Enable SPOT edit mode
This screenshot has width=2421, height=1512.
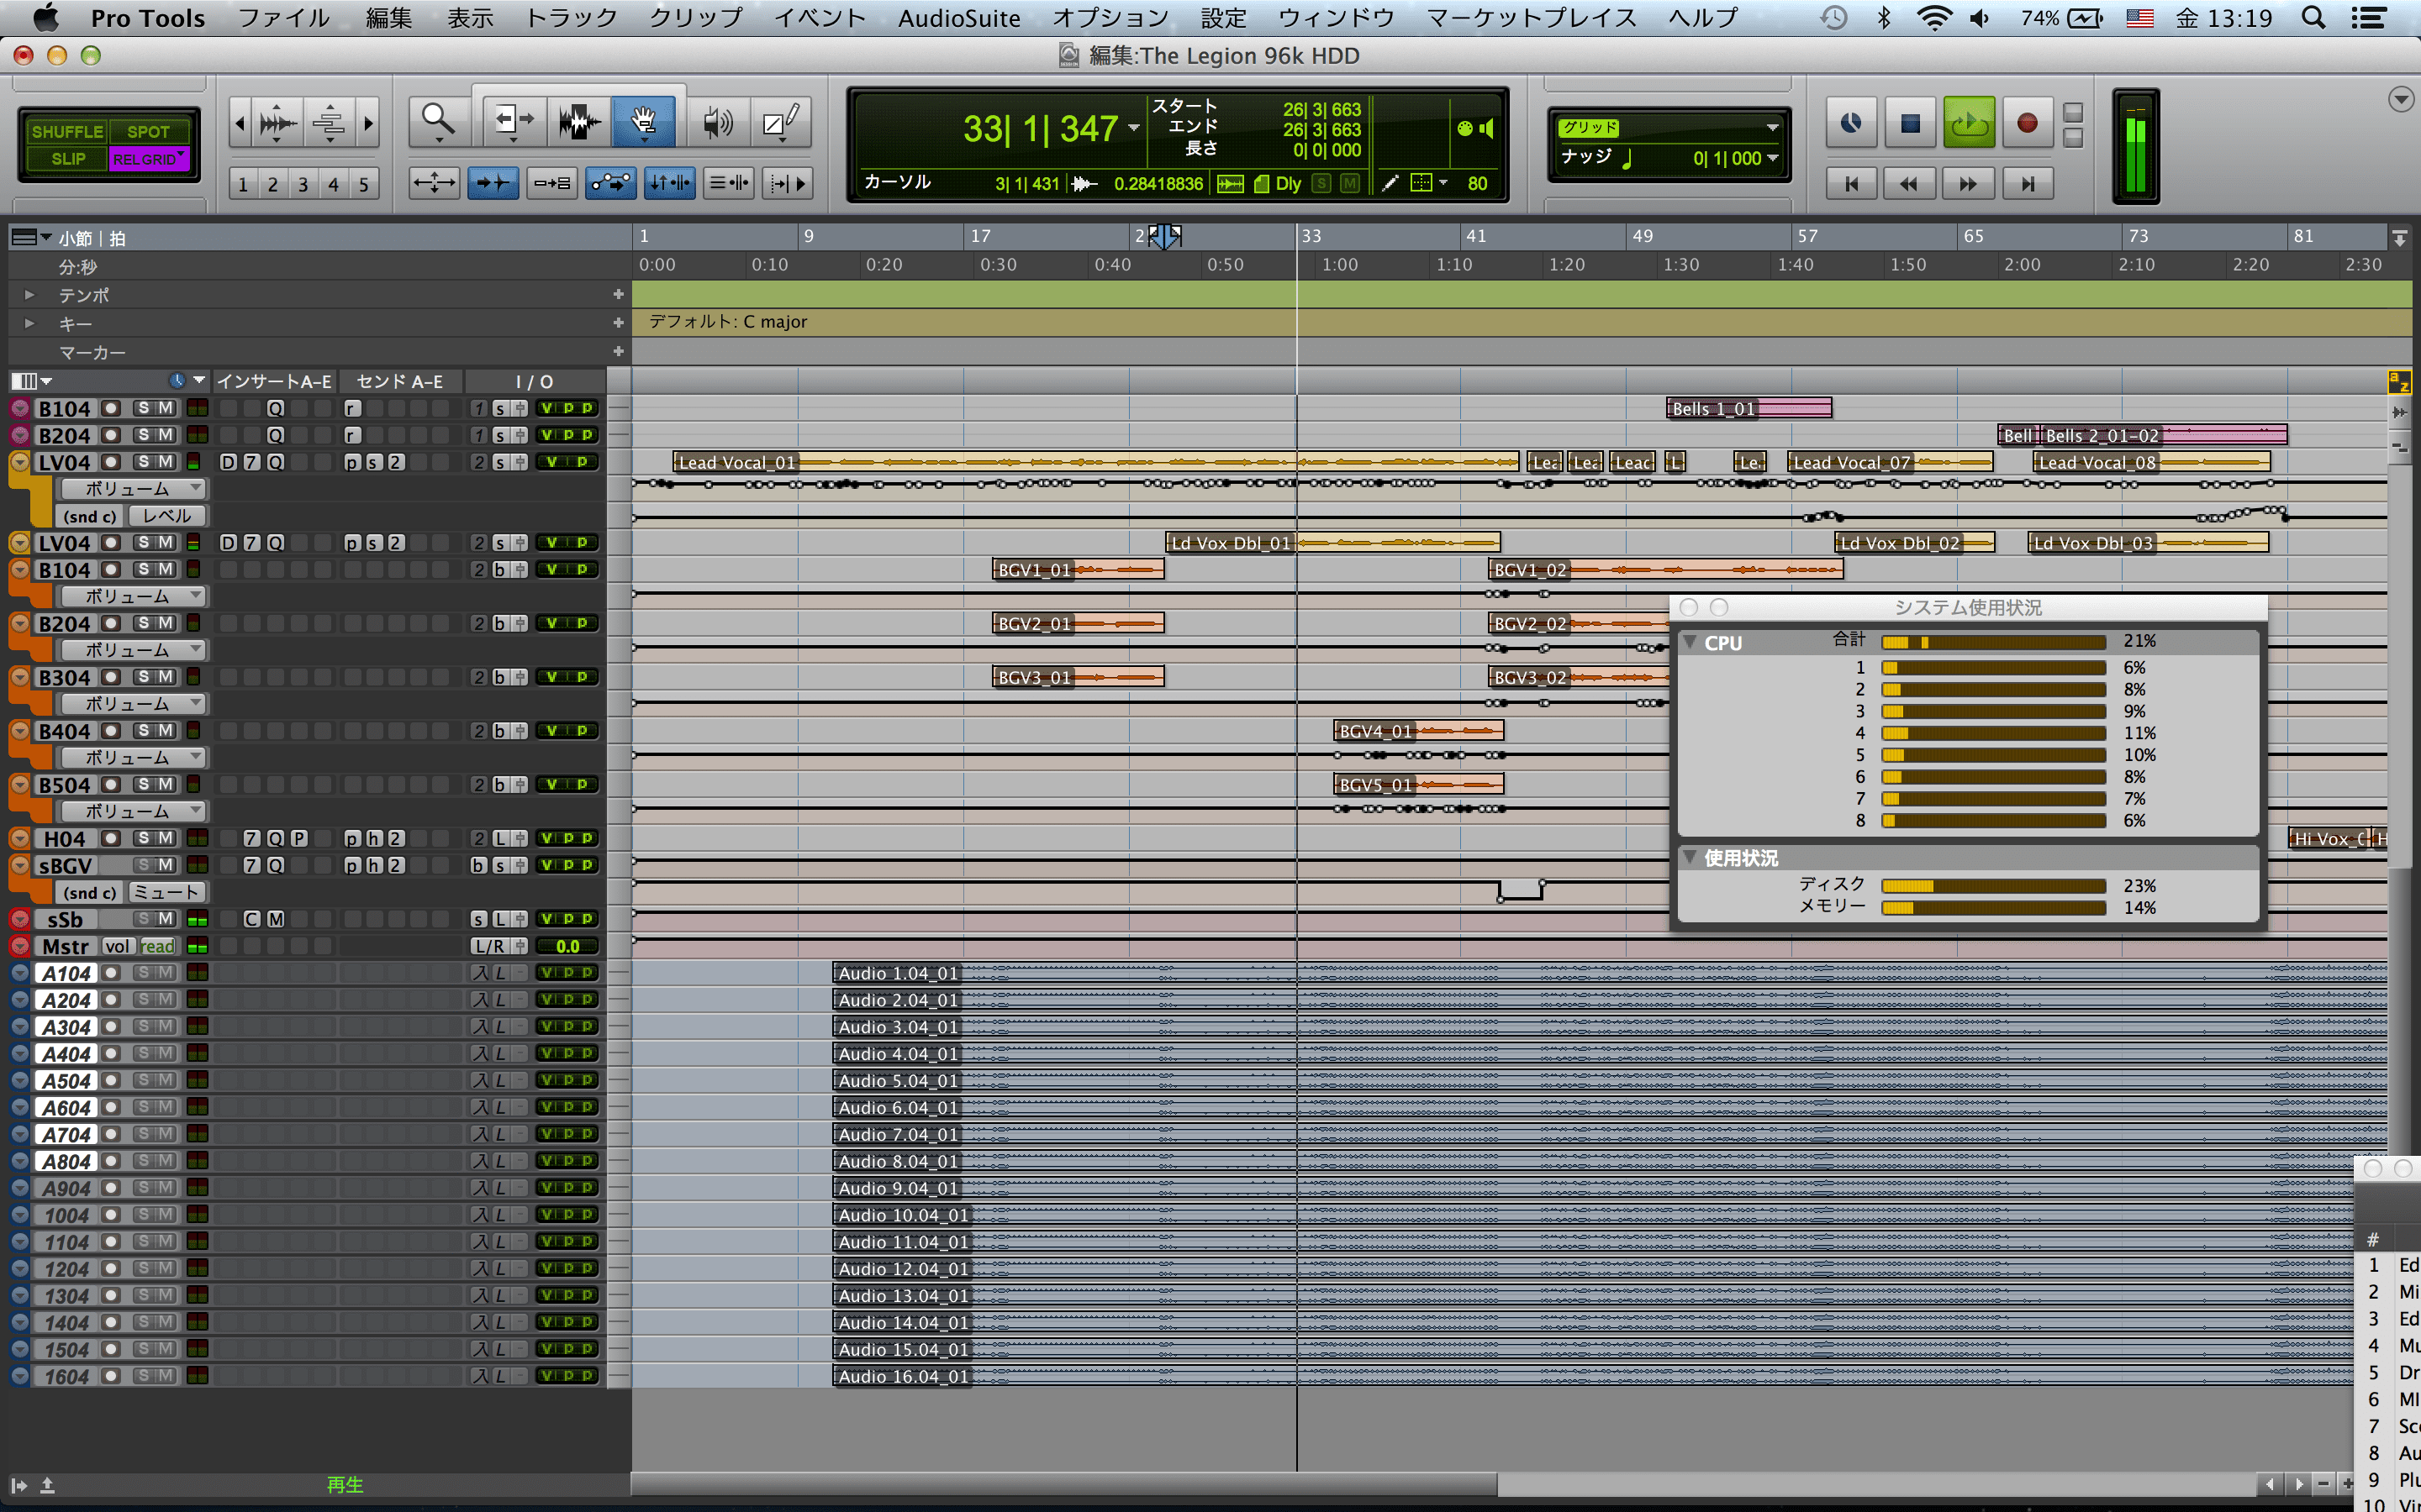coord(148,132)
